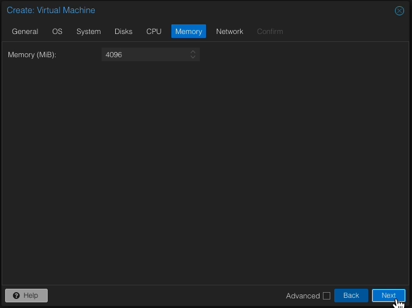Enable the Advanced checkbox

326,296
